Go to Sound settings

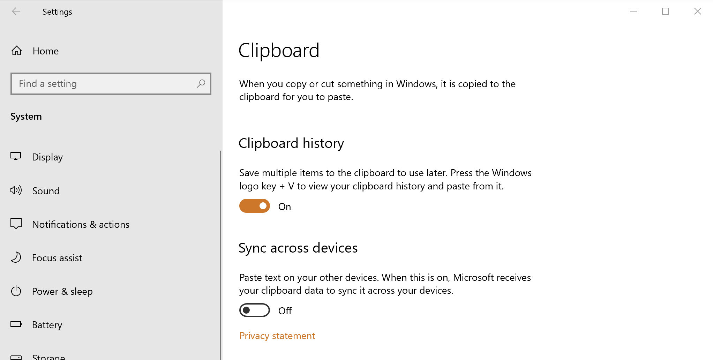click(46, 191)
